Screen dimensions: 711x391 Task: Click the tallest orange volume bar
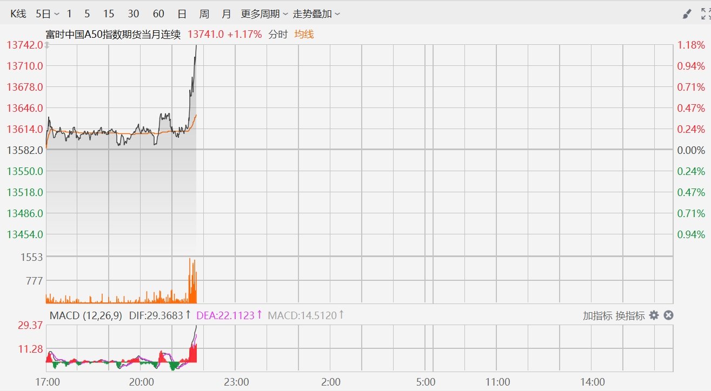pos(190,281)
